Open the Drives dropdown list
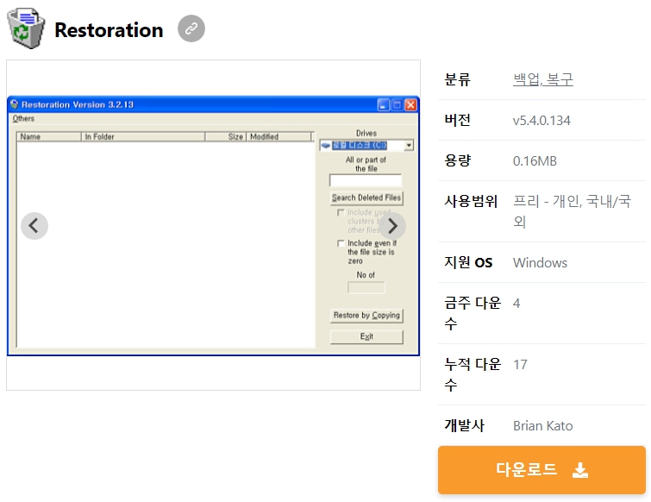 (x=409, y=145)
